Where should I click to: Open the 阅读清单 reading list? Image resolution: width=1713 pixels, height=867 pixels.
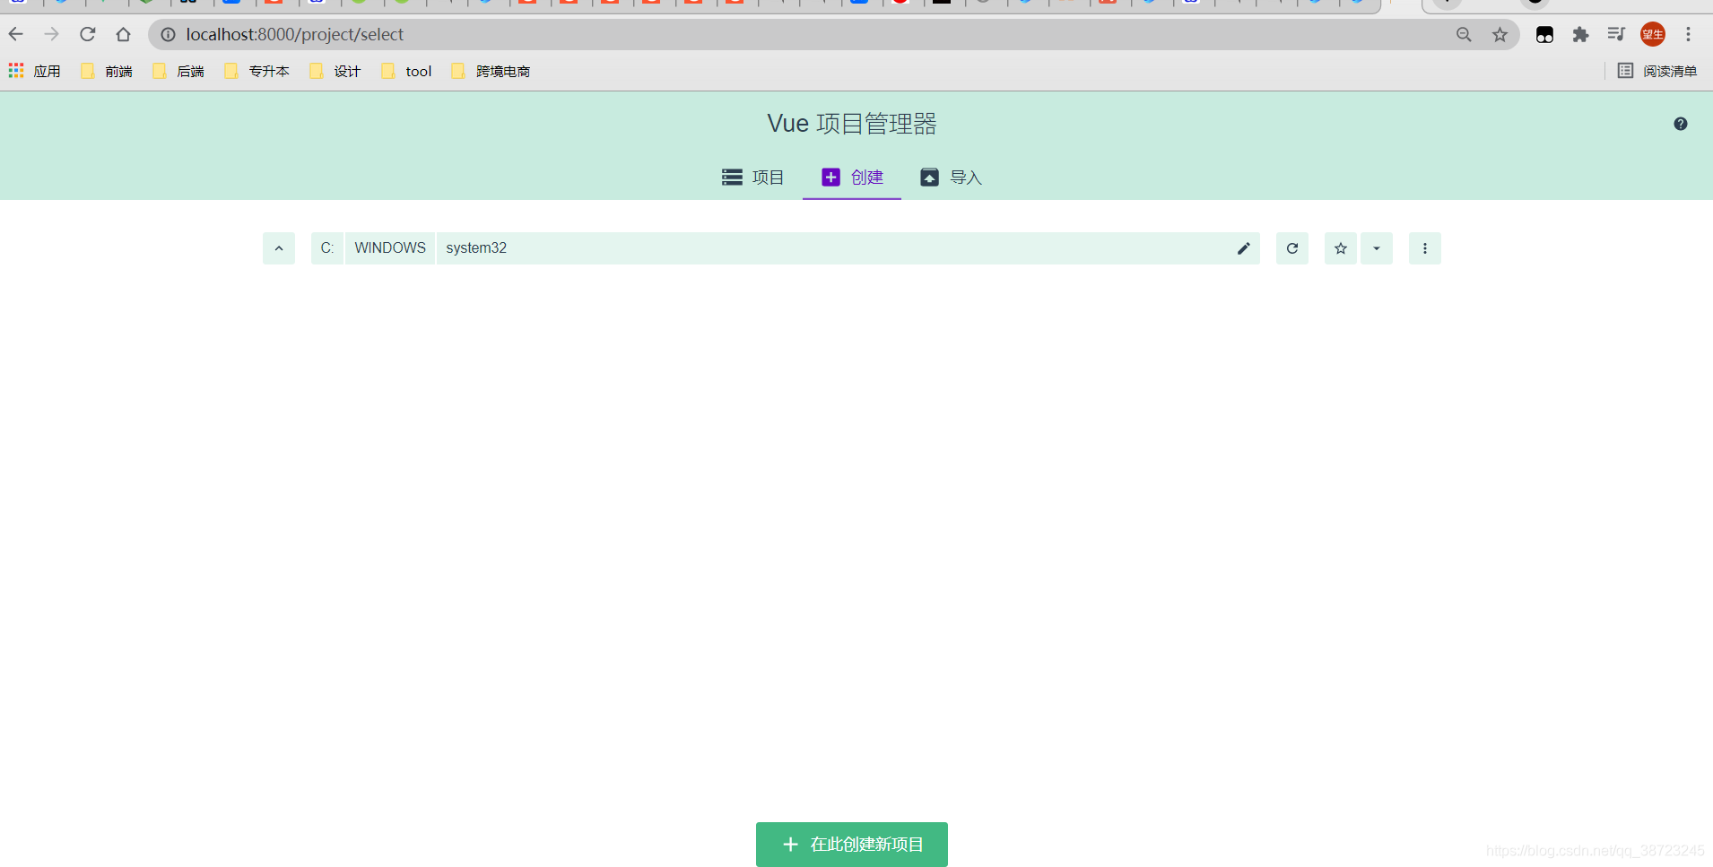(x=1657, y=71)
